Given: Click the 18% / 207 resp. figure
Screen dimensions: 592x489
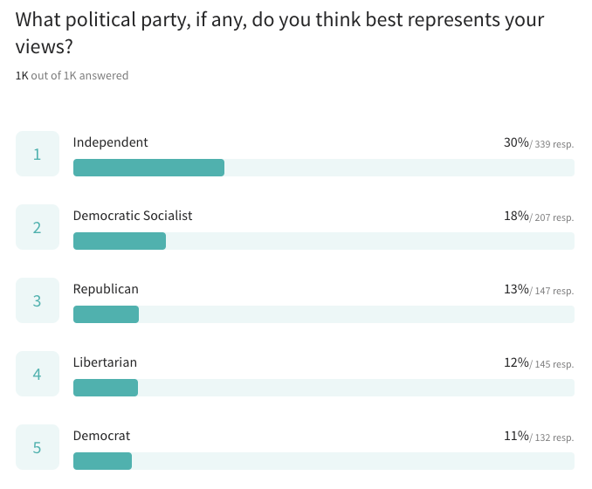Looking at the screenshot, I should coord(539,217).
